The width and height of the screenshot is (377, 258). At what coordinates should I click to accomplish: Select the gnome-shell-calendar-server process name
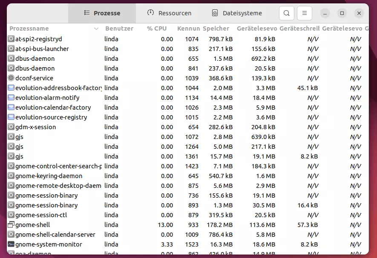coord(55,235)
